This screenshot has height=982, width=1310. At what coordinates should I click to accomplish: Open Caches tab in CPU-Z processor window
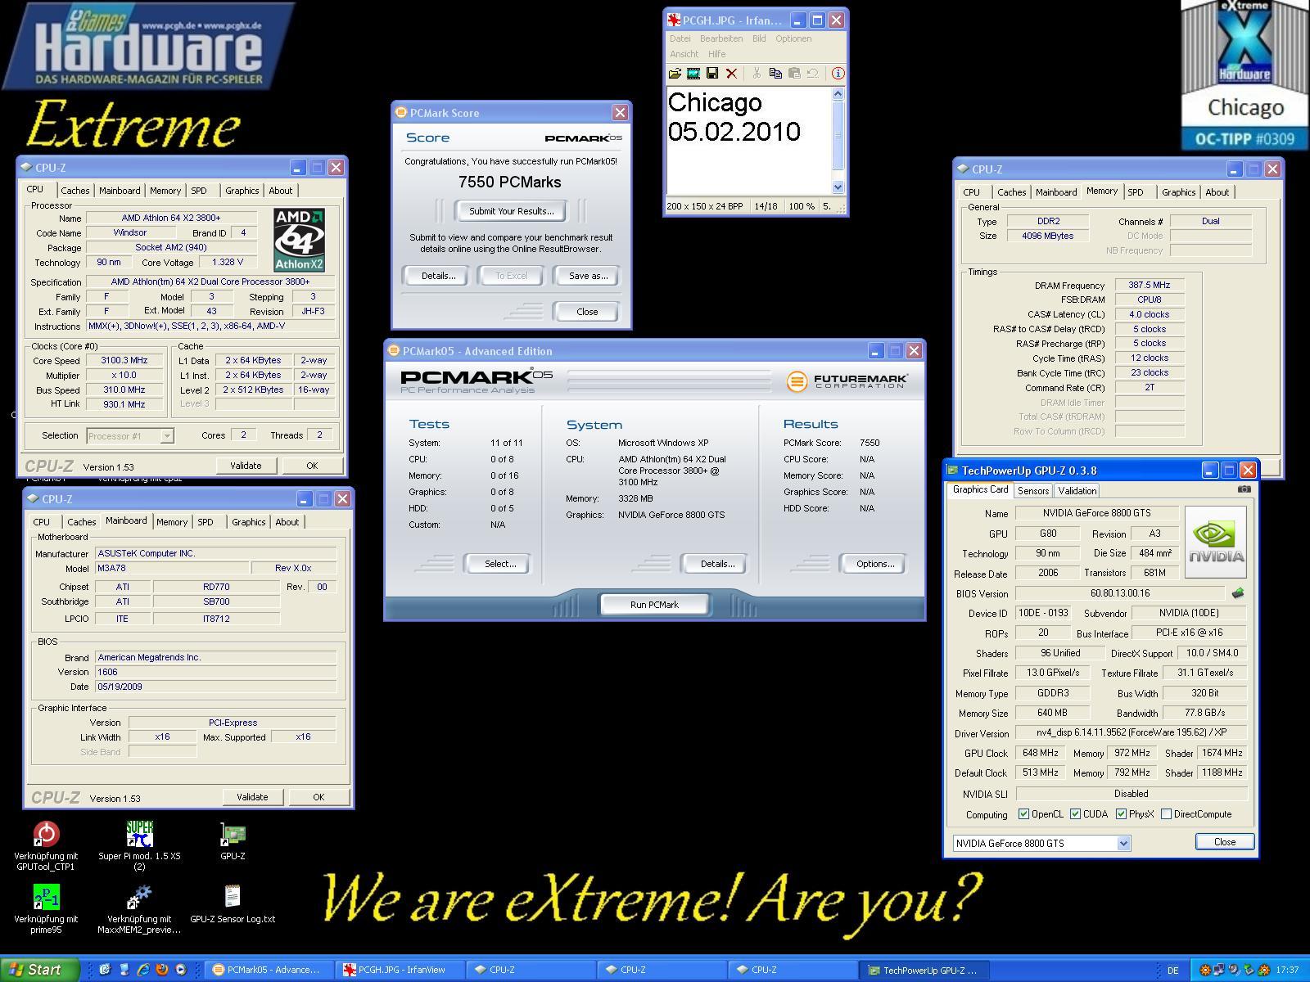tap(75, 191)
